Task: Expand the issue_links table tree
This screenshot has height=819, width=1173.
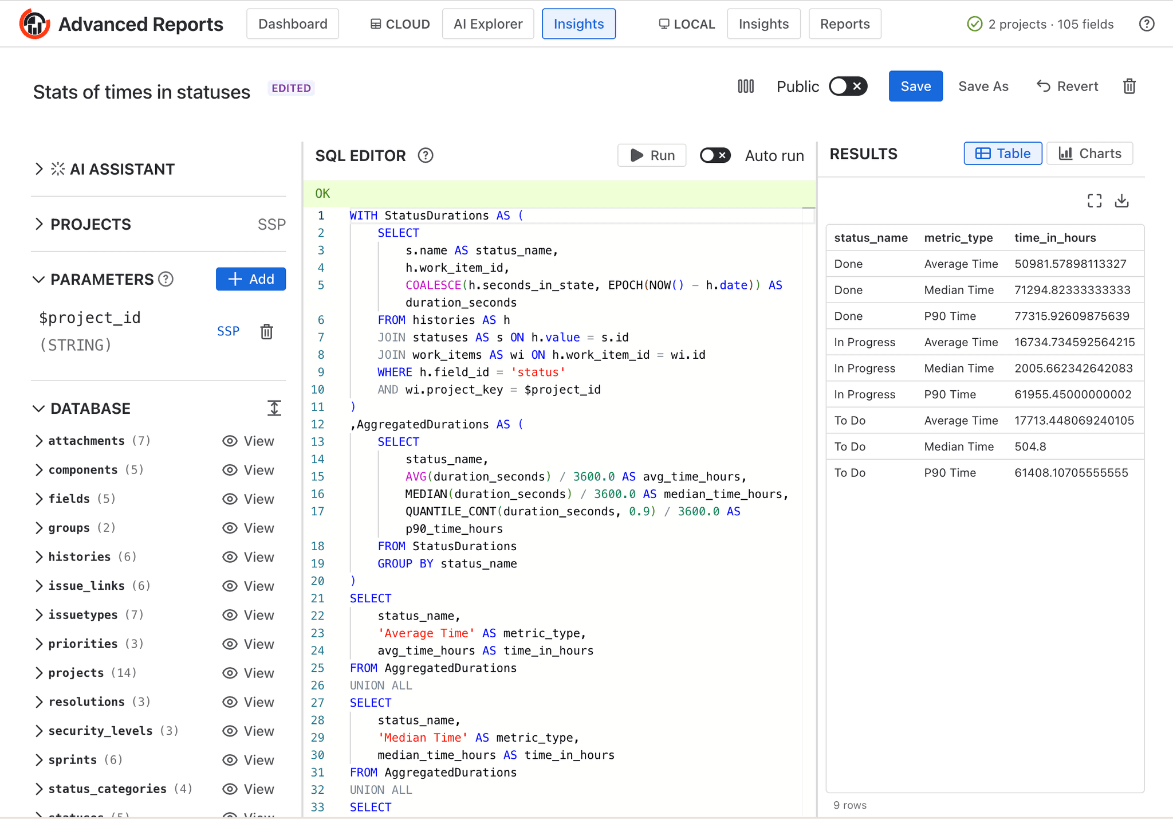Action: tap(38, 586)
